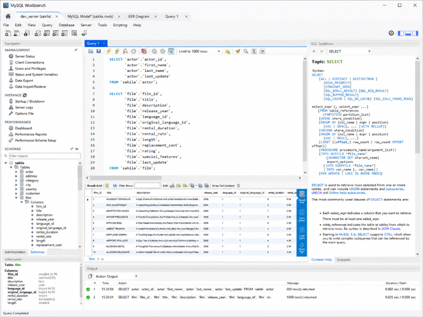Screen dimensions: 423x317
Task: Collapse the film table node
Action: coord(16,198)
